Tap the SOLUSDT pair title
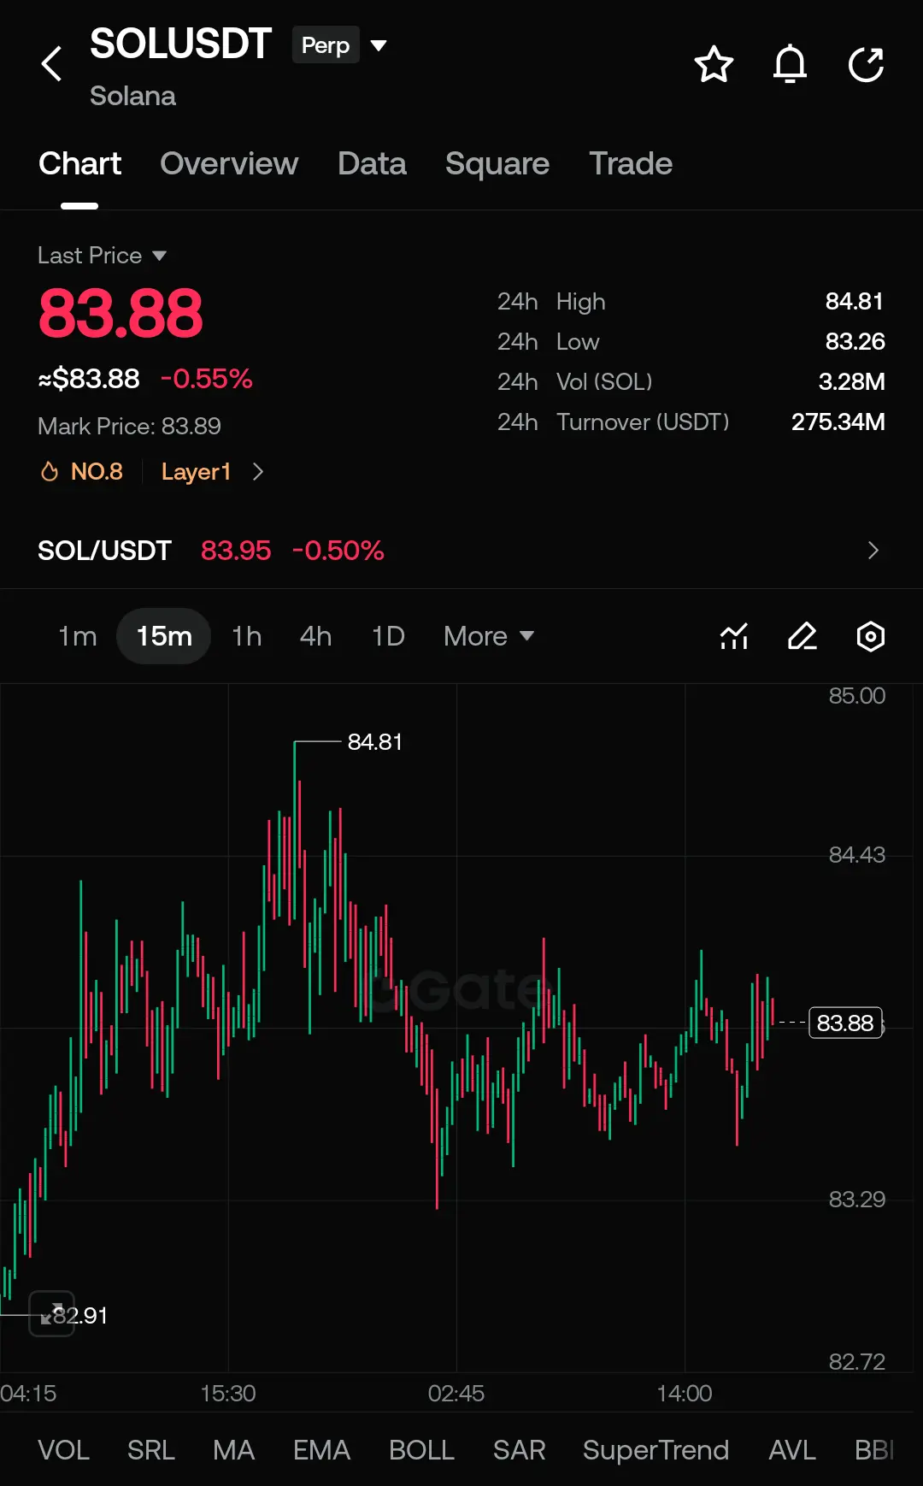Image resolution: width=923 pixels, height=1486 pixels. (x=180, y=44)
